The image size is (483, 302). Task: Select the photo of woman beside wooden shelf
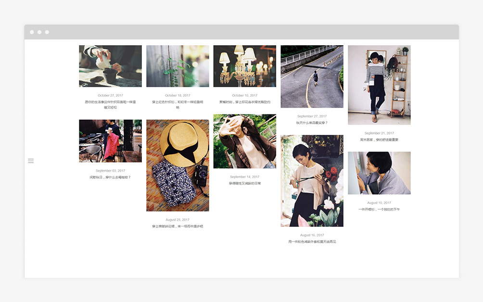[x=379, y=85]
